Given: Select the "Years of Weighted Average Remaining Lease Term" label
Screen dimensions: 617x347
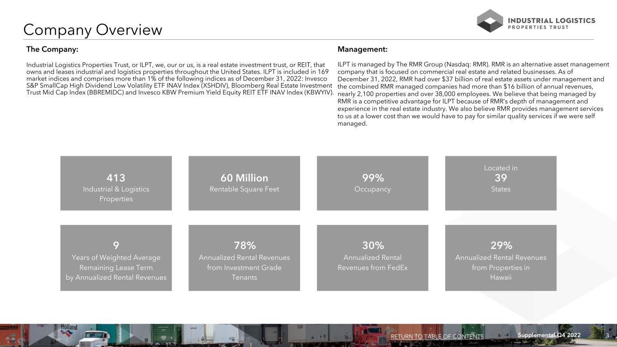Looking at the screenshot, I should tap(116, 263).
